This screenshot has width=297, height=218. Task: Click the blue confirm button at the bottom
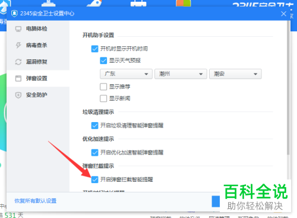[216, 201]
